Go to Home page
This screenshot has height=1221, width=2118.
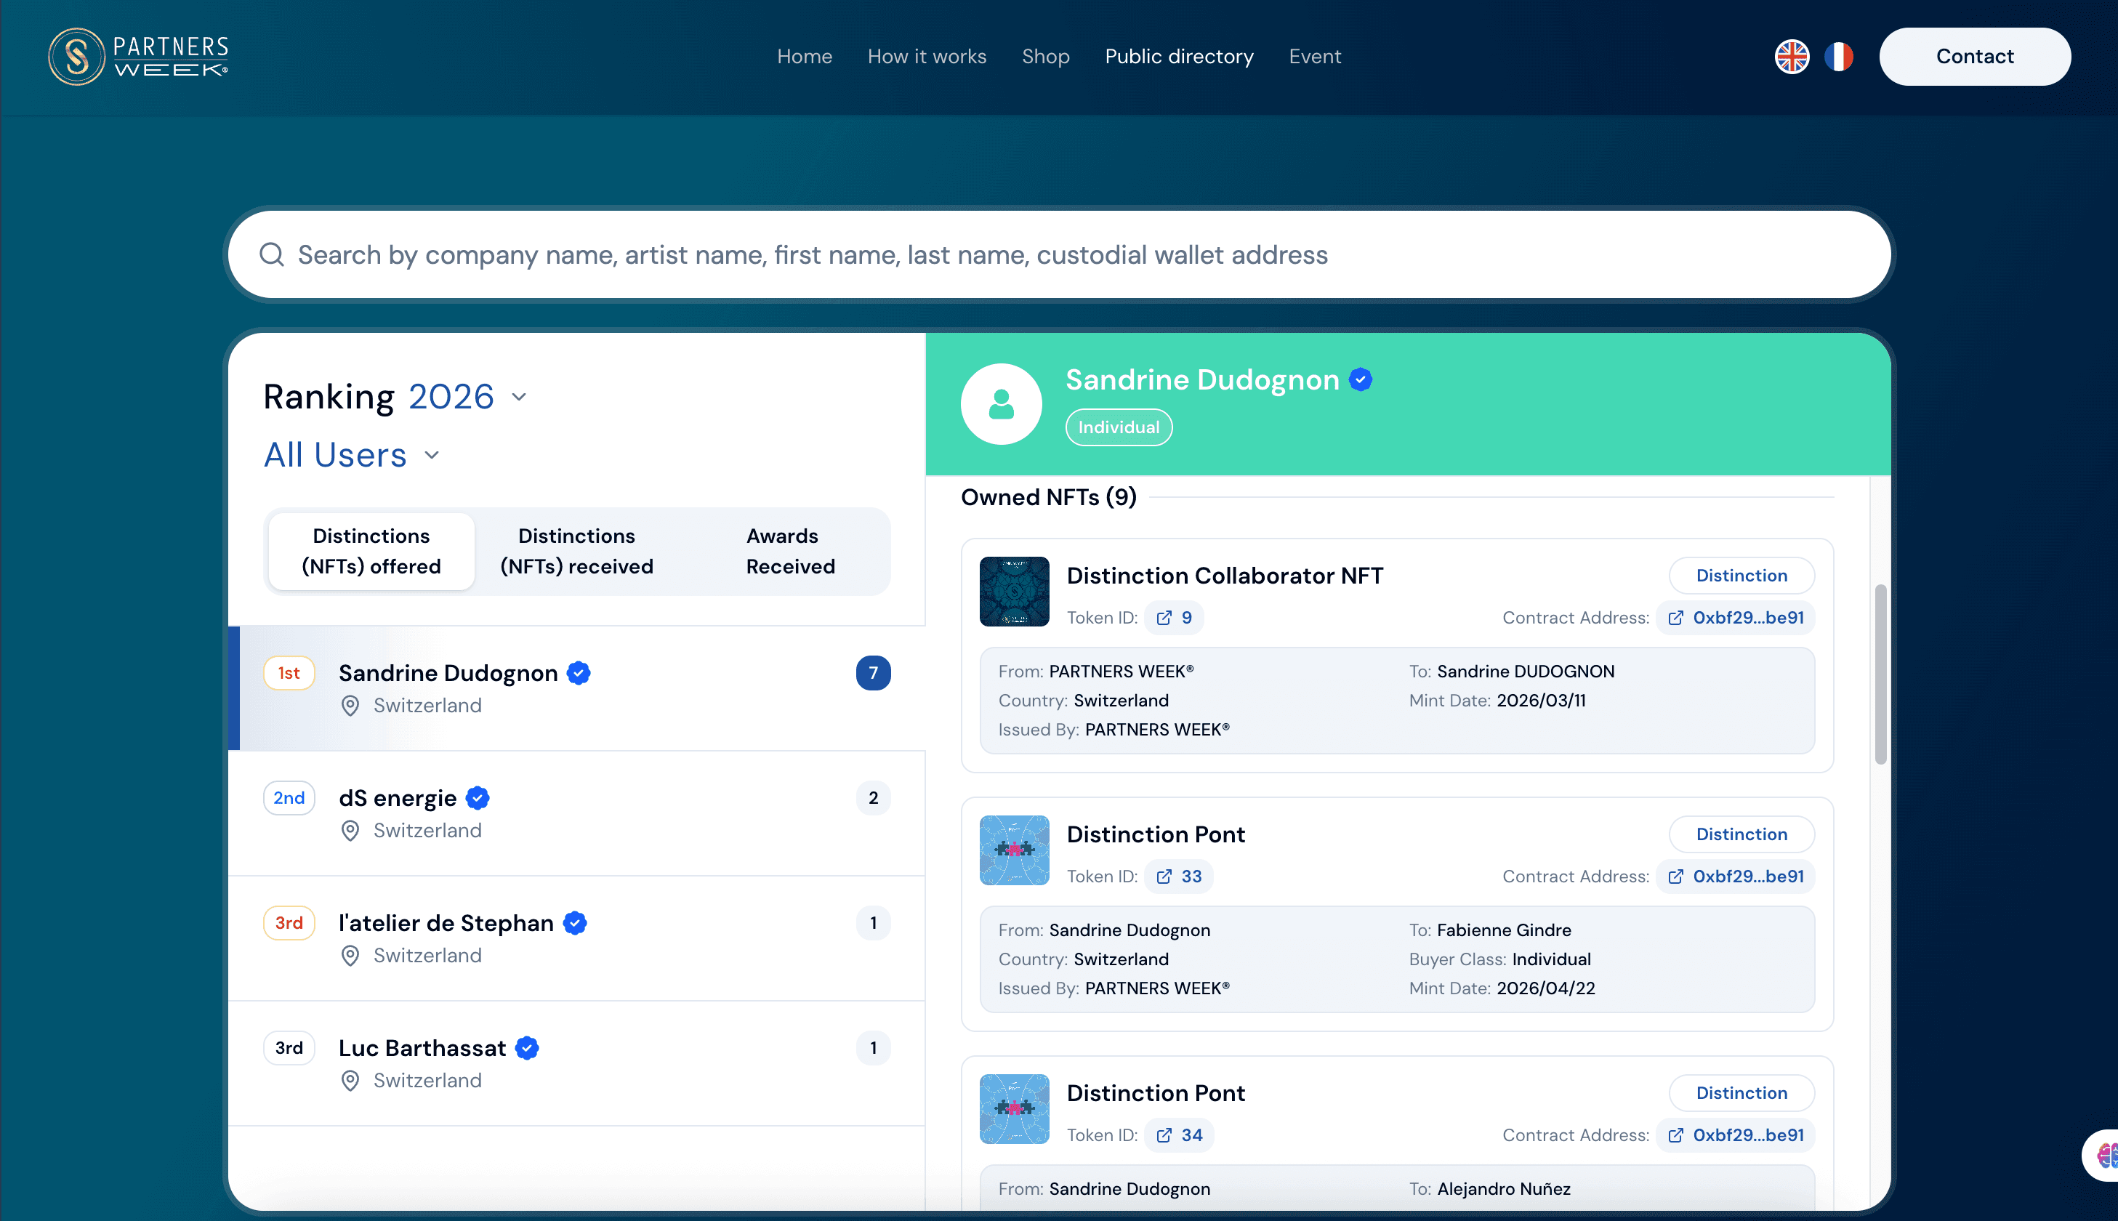click(804, 56)
